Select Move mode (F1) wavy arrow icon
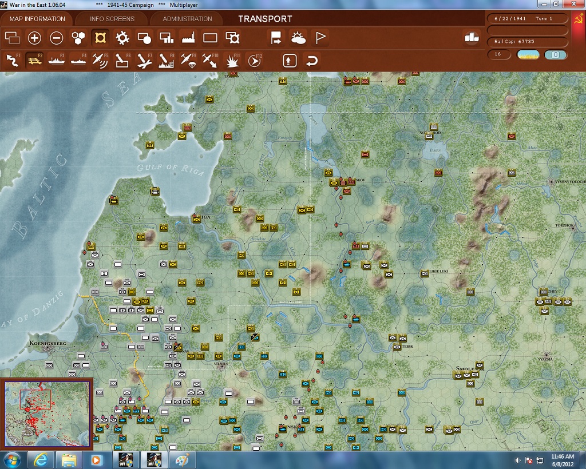 [13, 61]
